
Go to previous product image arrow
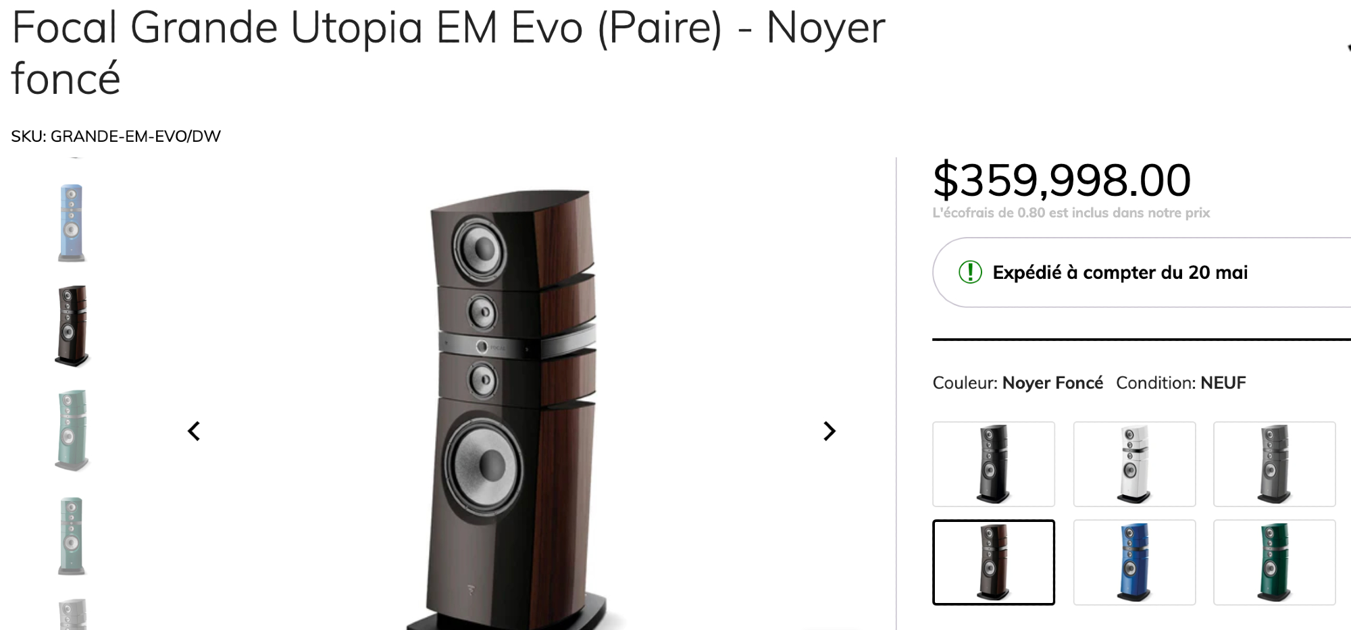tap(194, 431)
